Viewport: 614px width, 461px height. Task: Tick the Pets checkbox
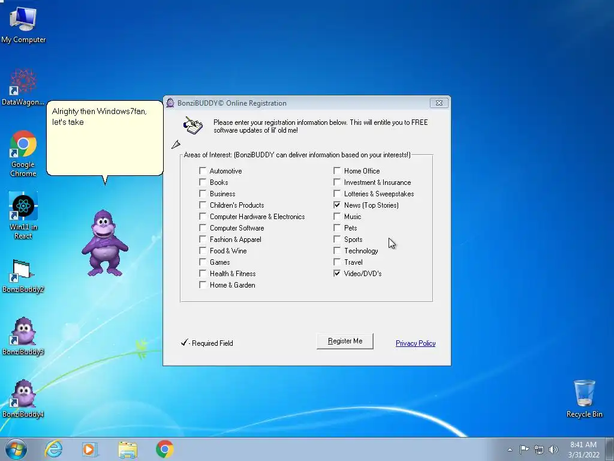(x=337, y=227)
